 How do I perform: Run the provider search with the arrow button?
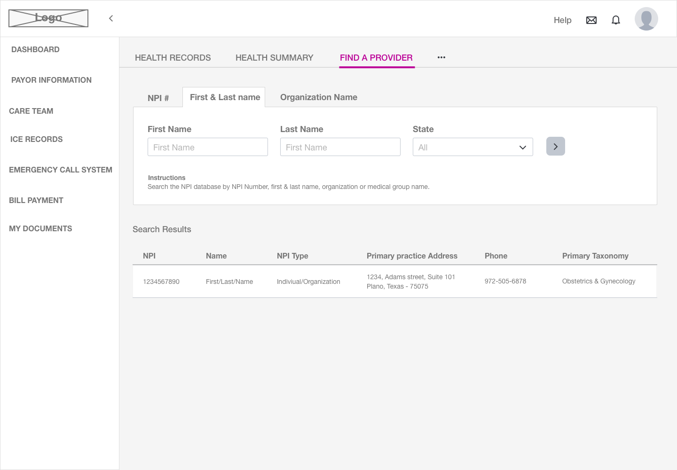[x=555, y=146]
